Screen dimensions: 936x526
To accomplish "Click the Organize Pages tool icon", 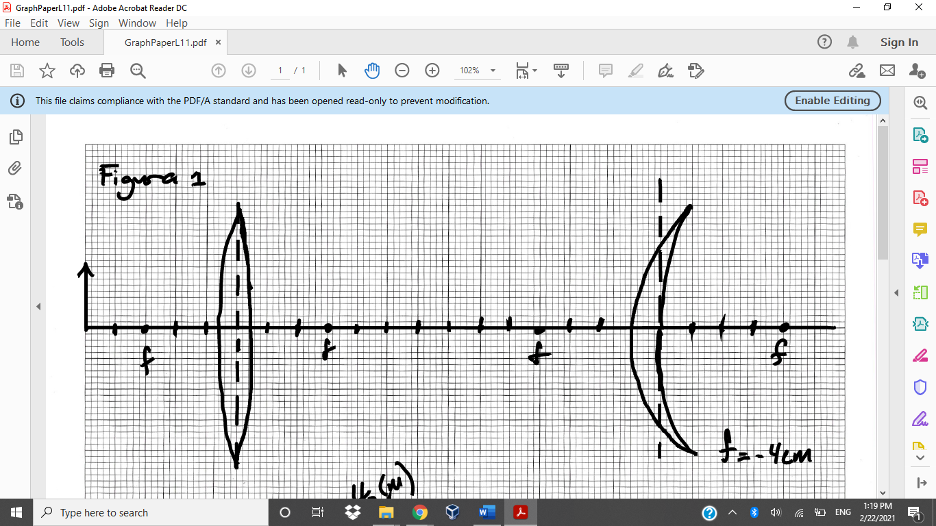I will [920, 166].
